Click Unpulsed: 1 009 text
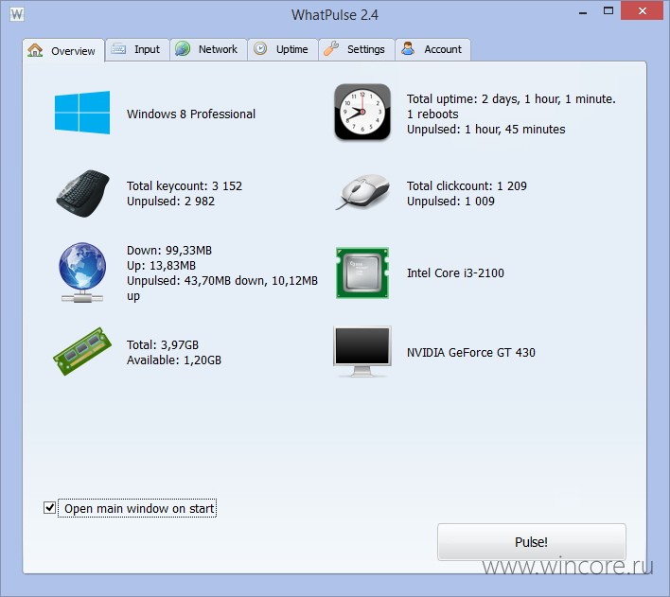 (450, 201)
